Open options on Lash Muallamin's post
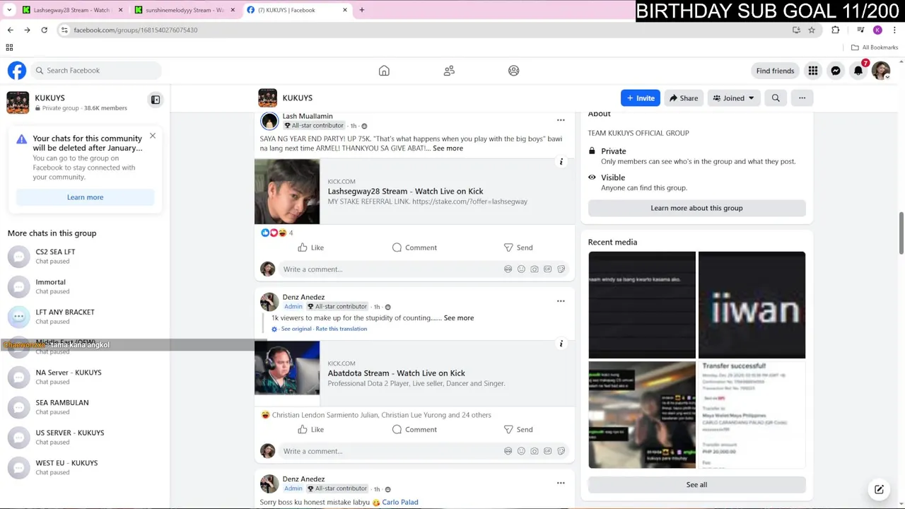Image resolution: width=905 pixels, height=509 pixels. coord(561,120)
